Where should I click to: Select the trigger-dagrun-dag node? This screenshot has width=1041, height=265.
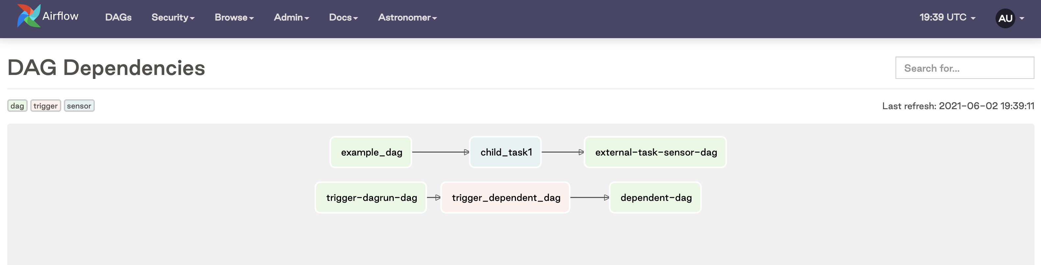371,197
